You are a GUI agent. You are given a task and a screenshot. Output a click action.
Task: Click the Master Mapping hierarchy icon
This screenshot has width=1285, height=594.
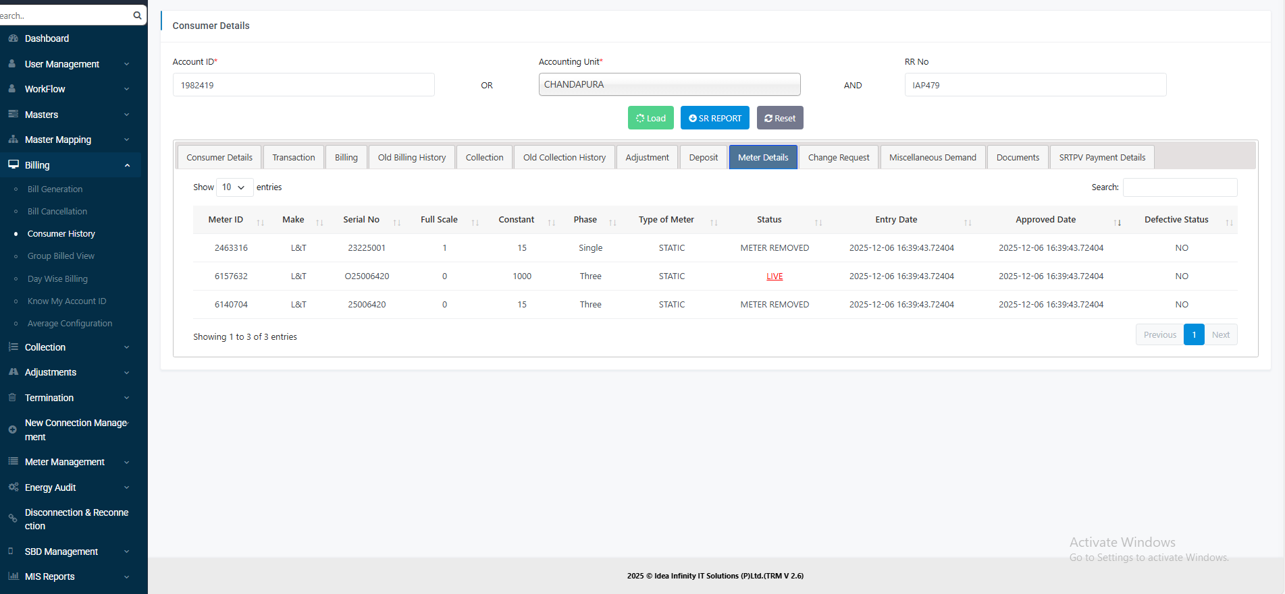[x=13, y=140]
